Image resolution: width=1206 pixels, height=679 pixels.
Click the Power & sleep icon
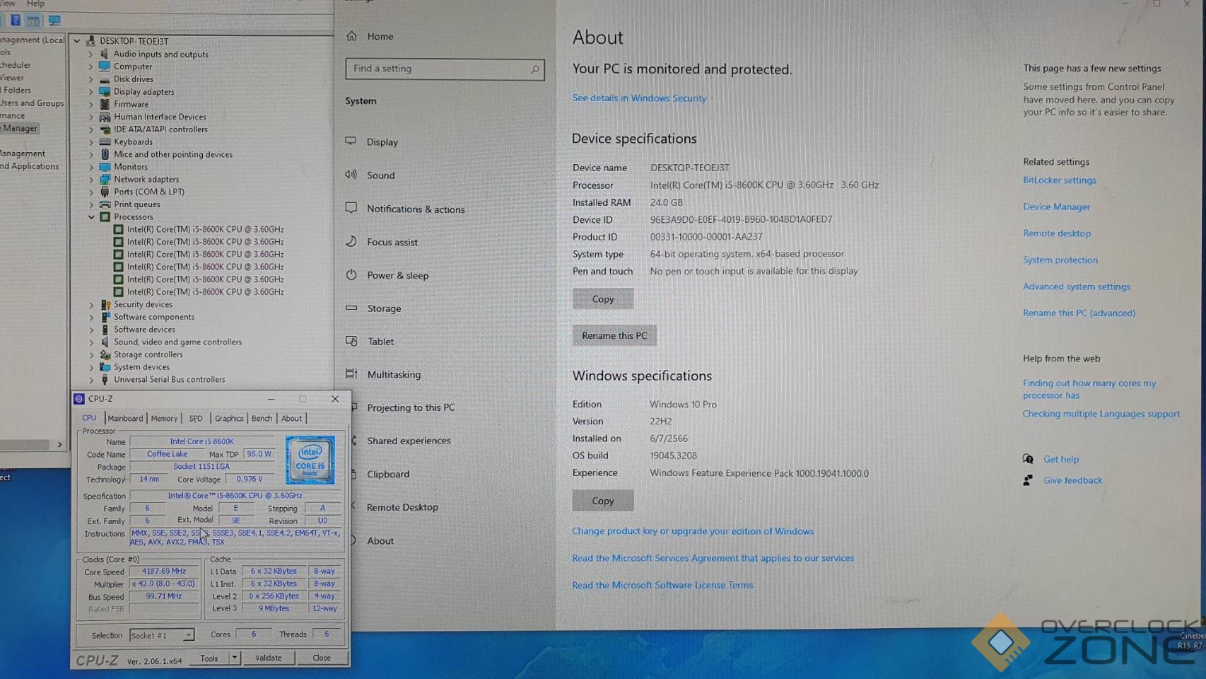point(351,274)
